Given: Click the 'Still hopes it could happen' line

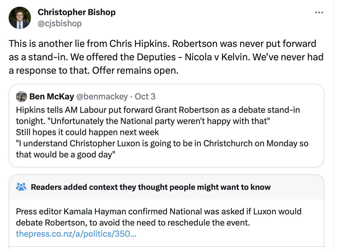Looking at the screenshot, I should click(x=87, y=132).
